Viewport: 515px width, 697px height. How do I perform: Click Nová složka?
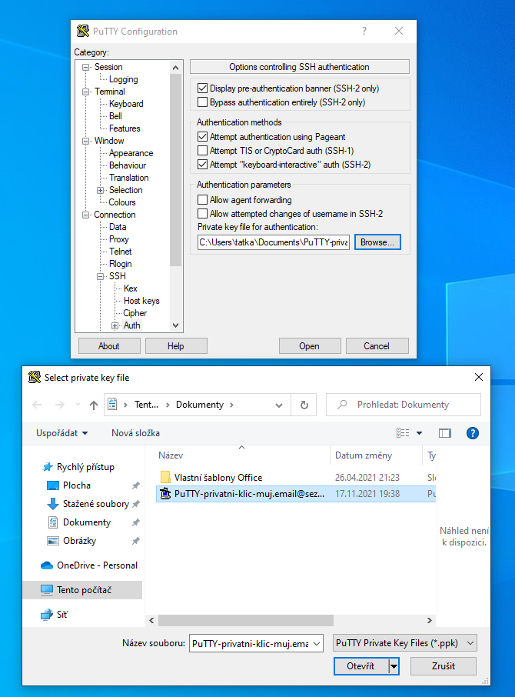135,433
